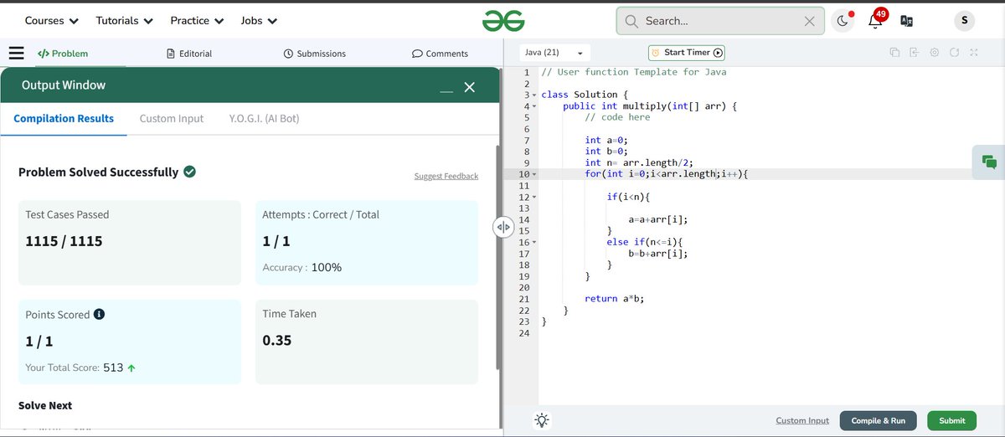1005x437 pixels.
Task: Click the Compile & Run button
Action: (x=879, y=420)
